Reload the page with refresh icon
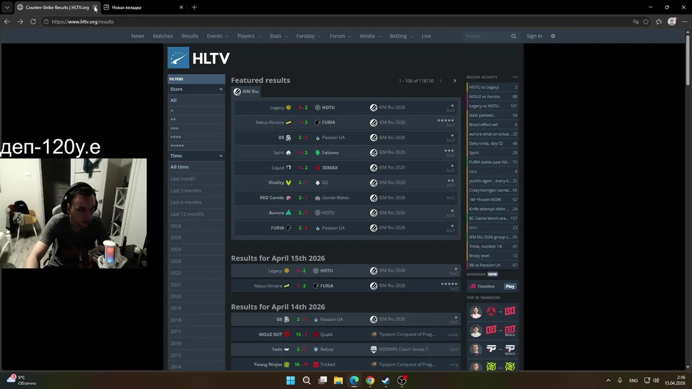The height and width of the screenshot is (389, 692). click(x=33, y=22)
